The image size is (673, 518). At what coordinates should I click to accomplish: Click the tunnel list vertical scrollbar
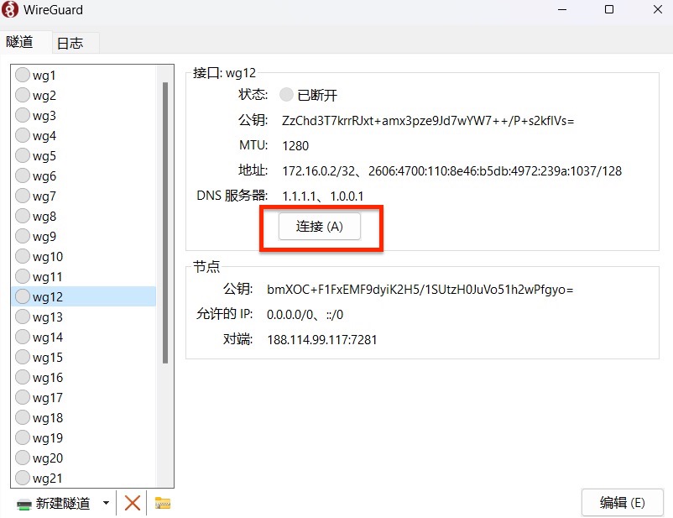click(x=165, y=218)
